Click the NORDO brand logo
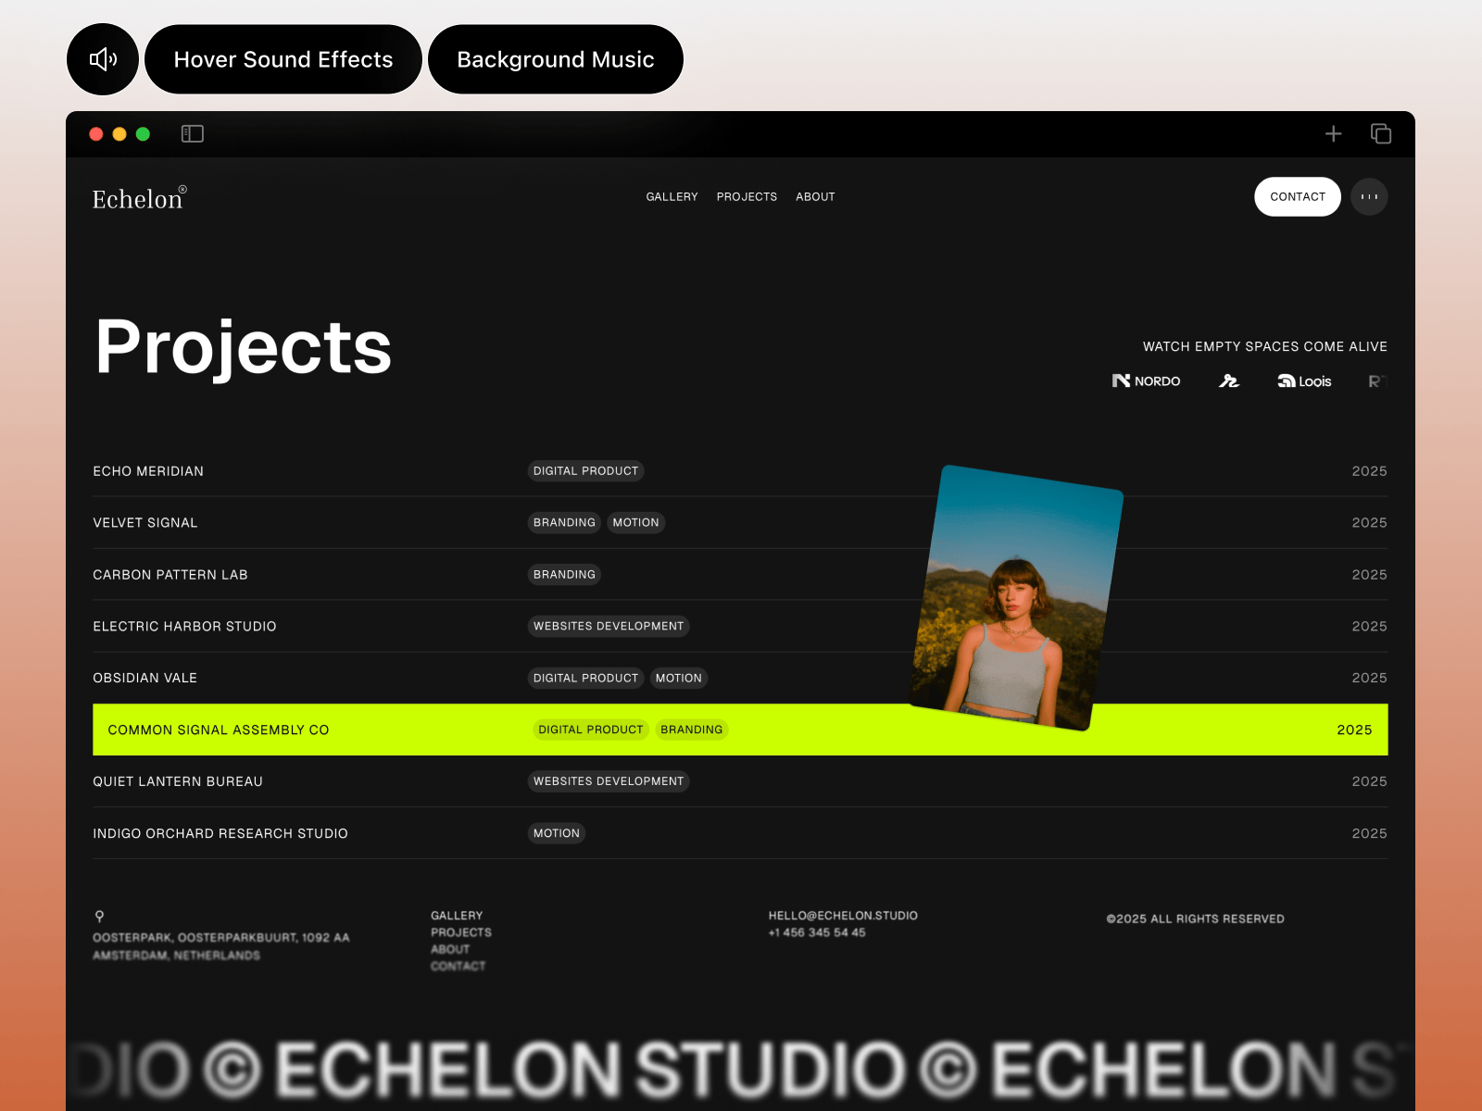 coord(1147,381)
